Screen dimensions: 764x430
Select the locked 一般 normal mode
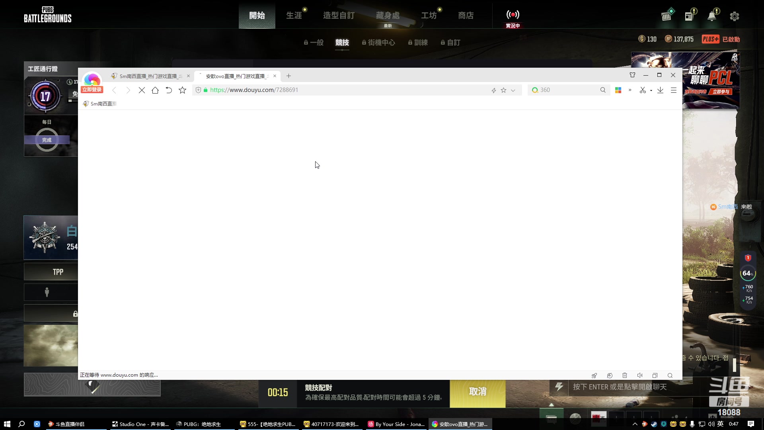314,43
